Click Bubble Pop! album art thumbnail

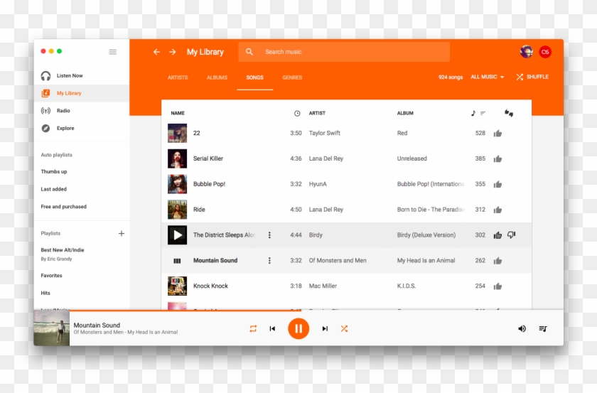point(178,184)
